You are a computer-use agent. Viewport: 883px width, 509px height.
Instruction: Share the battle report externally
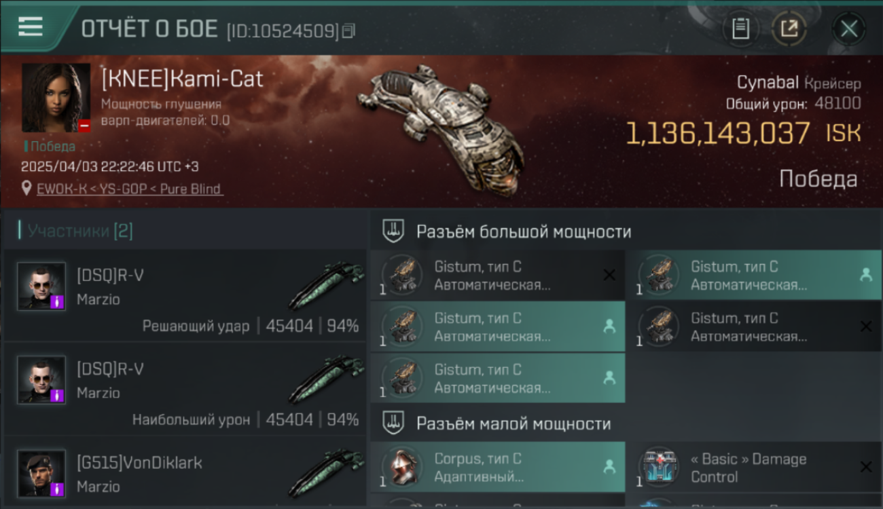[x=789, y=29]
